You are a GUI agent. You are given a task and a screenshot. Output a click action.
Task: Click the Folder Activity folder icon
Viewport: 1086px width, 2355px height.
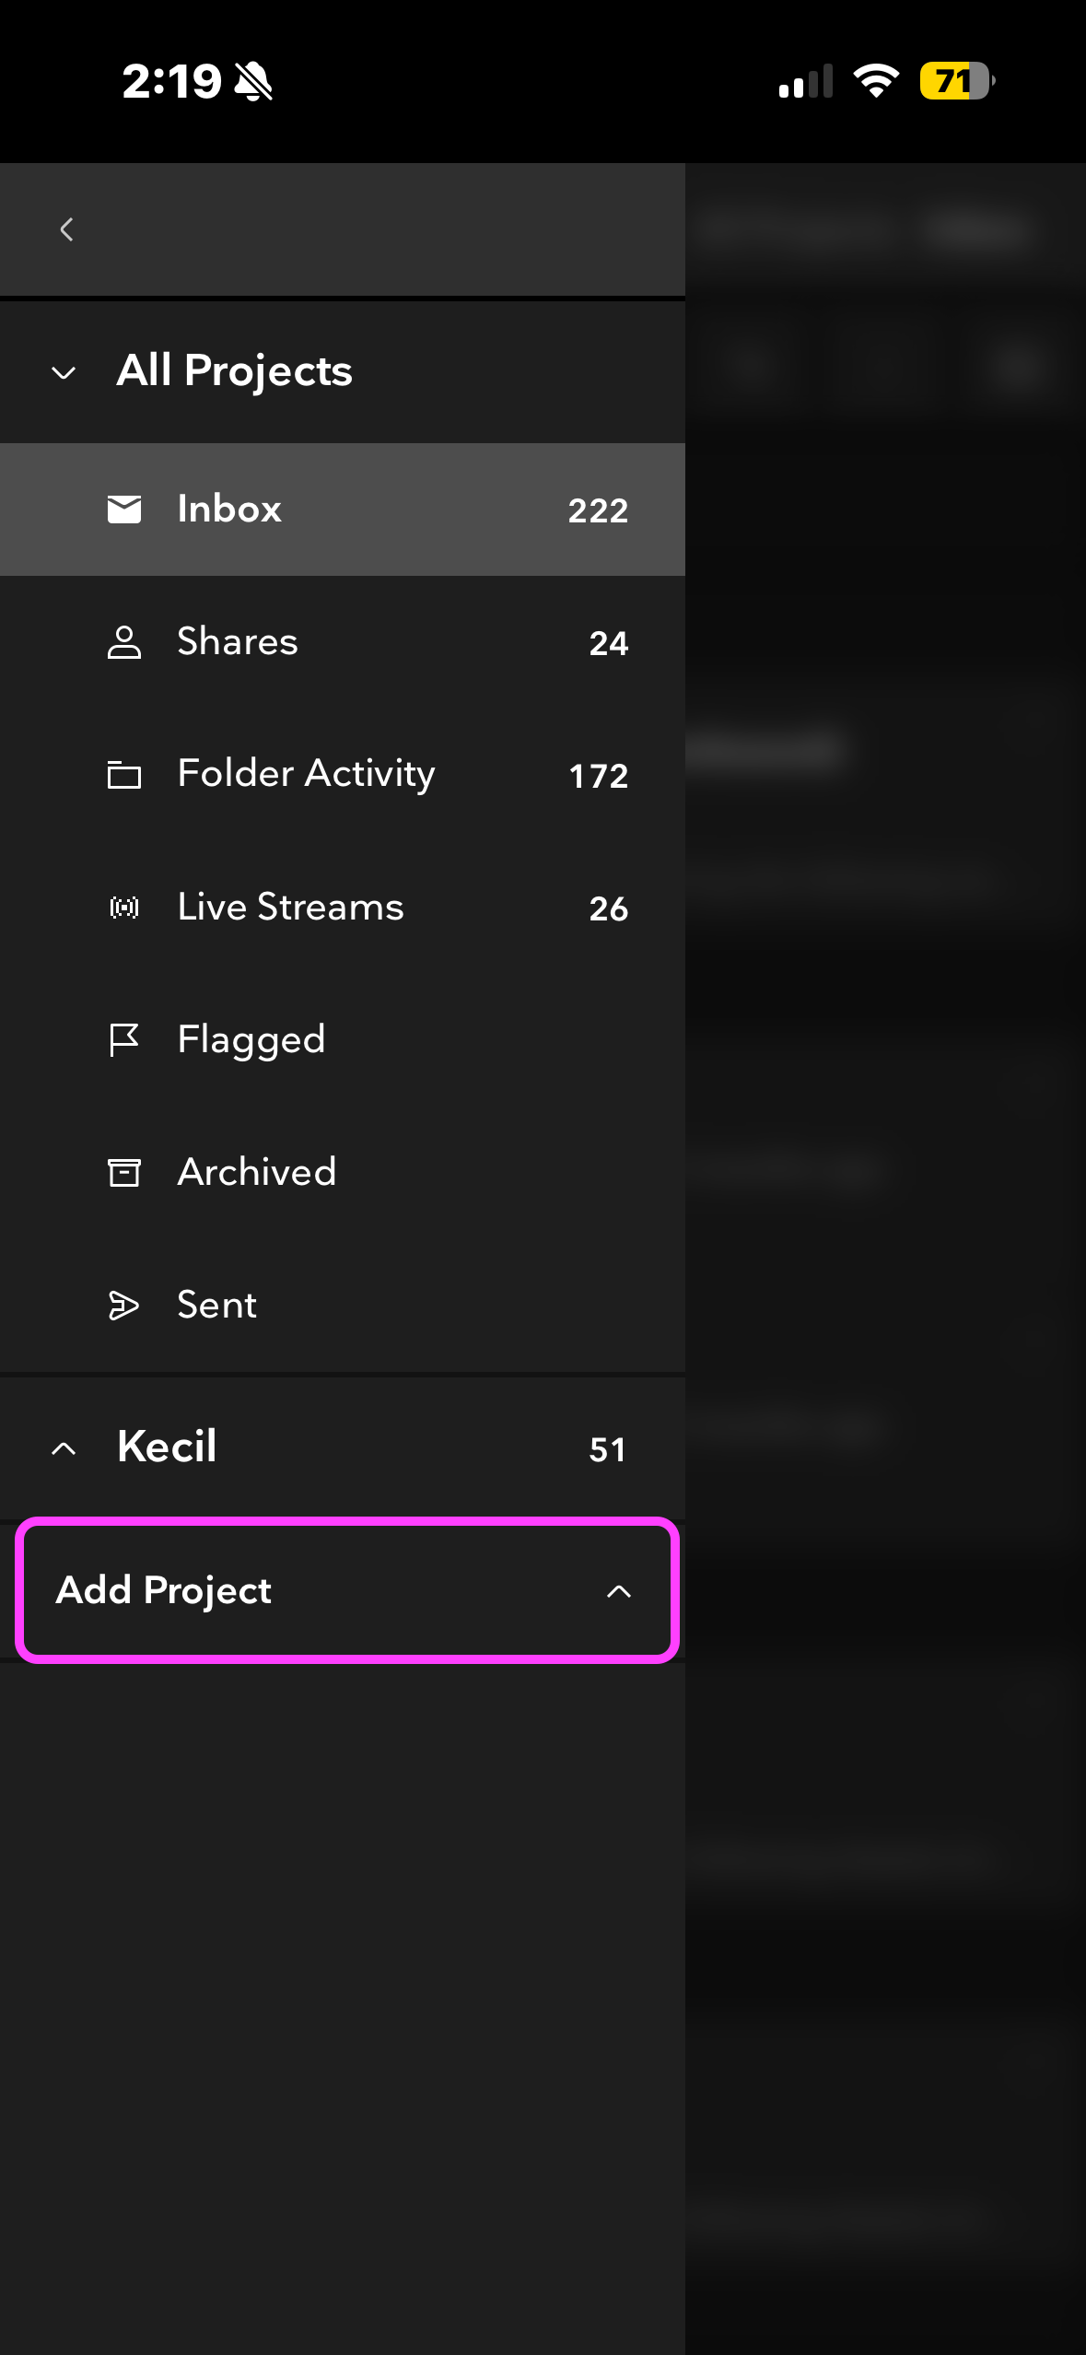click(x=124, y=775)
